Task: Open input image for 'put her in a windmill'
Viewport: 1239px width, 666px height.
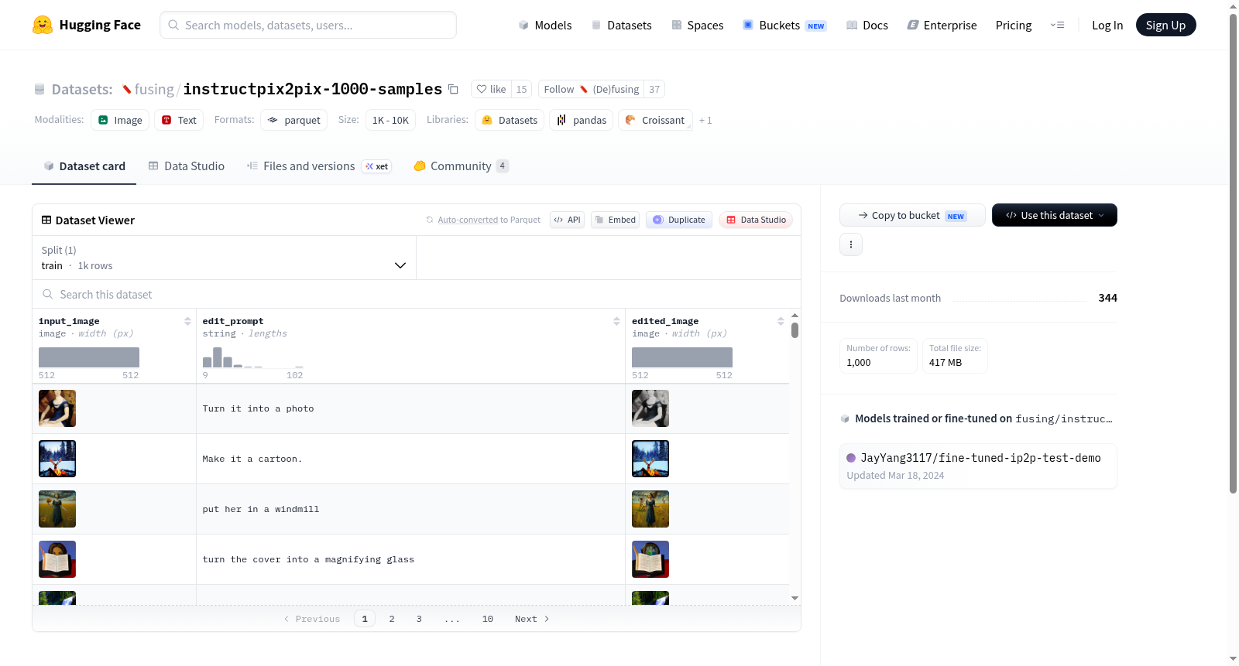Action: pos(57,509)
